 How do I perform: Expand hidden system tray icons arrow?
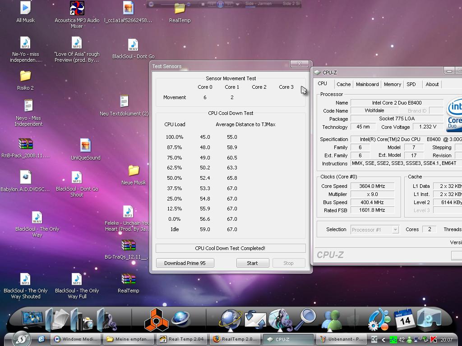pyautogui.click(x=384, y=340)
